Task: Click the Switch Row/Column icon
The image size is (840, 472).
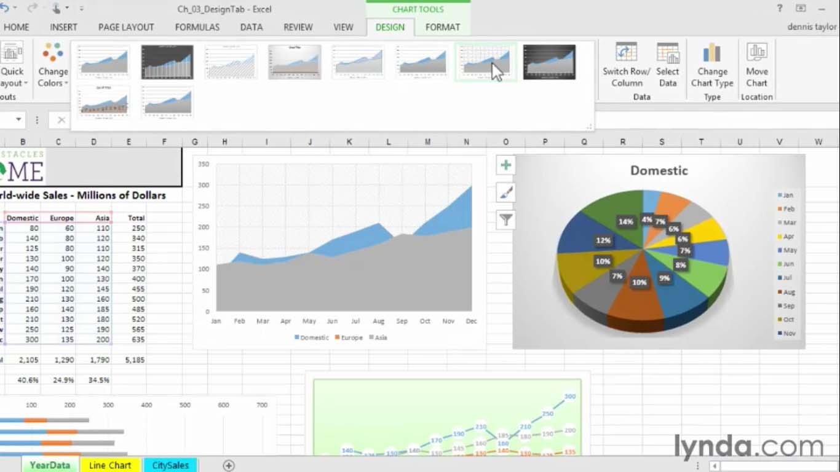Action: (x=626, y=53)
